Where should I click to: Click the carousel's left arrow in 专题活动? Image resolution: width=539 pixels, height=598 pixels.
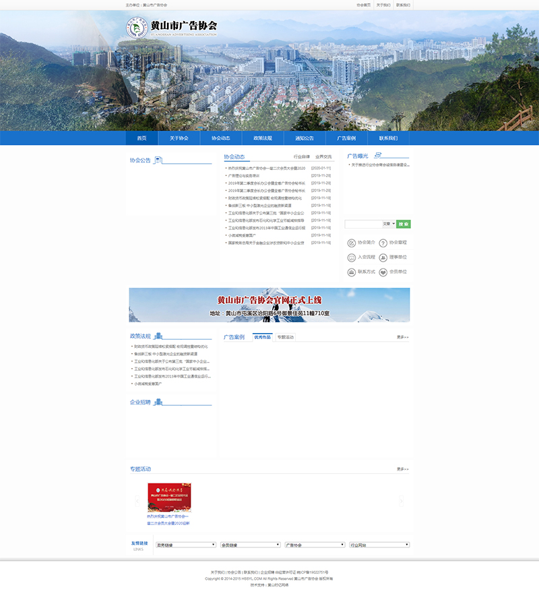[137, 501]
